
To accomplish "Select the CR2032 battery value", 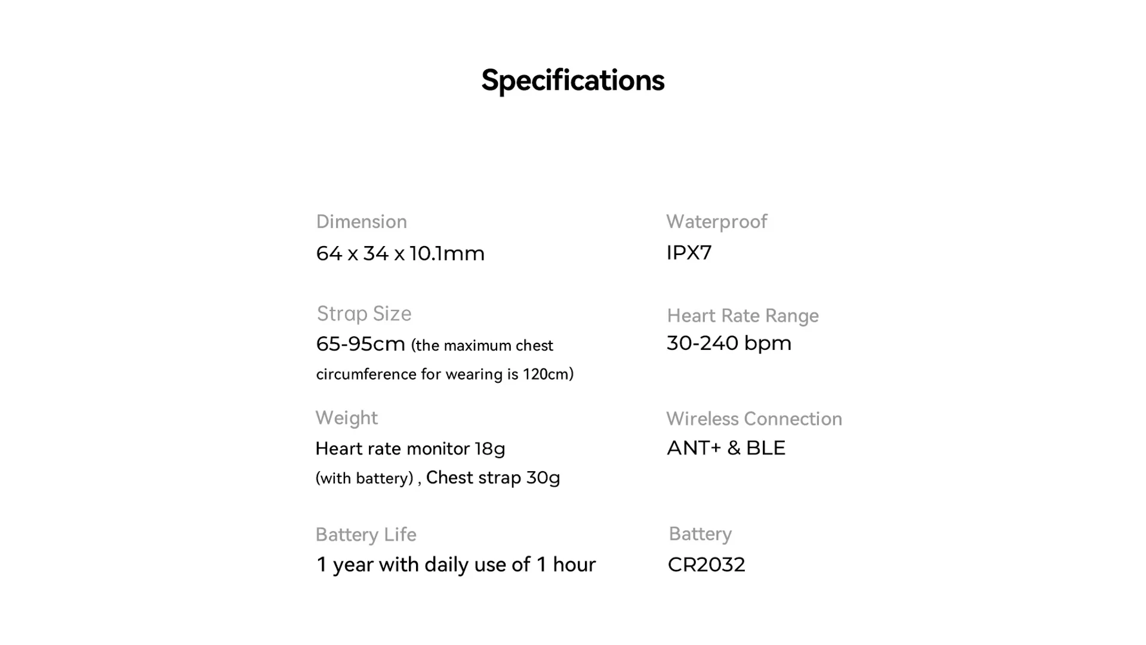I will coord(706,564).
